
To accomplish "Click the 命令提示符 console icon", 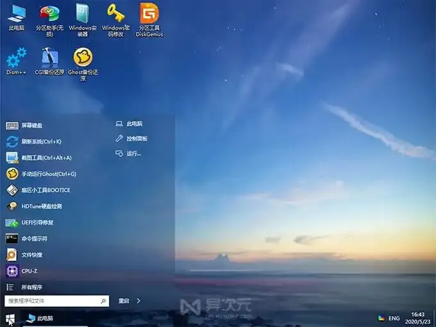I will click(12, 239).
